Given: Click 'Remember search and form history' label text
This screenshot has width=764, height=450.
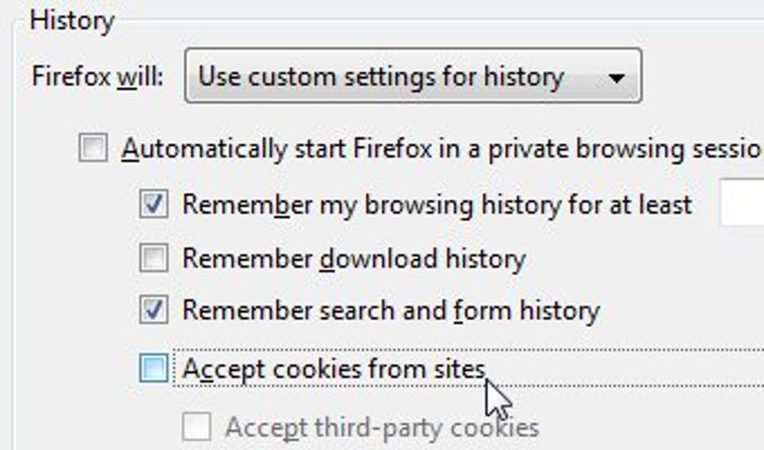Looking at the screenshot, I should 391,311.
